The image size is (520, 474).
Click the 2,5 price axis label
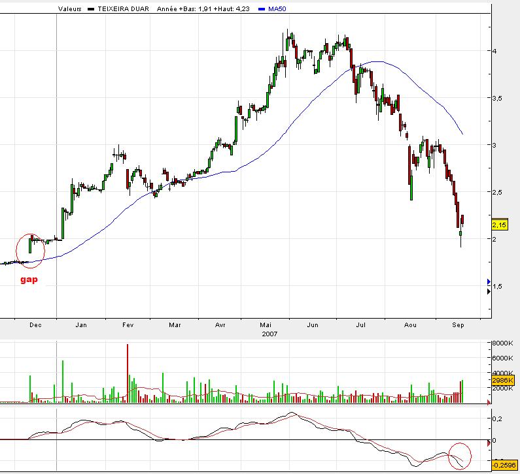tap(497, 193)
